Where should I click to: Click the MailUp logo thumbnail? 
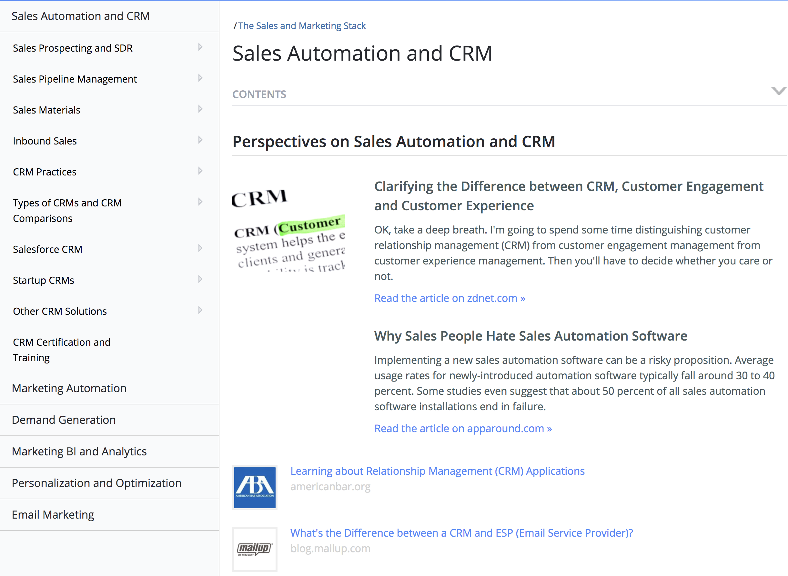[255, 549]
